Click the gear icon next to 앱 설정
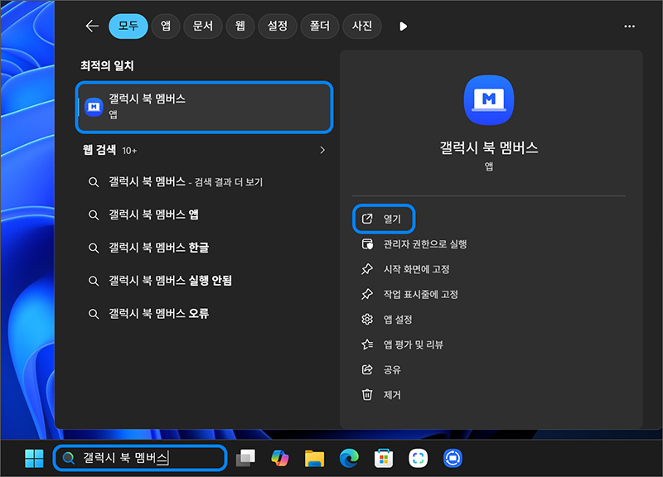The width and height of the screenshot is (663, 477). click(367, 320)
